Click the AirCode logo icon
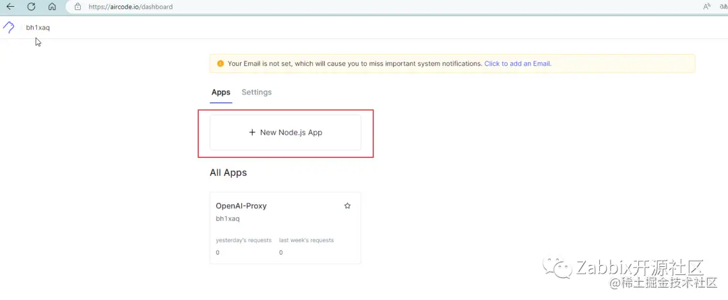The width and height of the screenshot is (728, 300). (x=8, y=28)
